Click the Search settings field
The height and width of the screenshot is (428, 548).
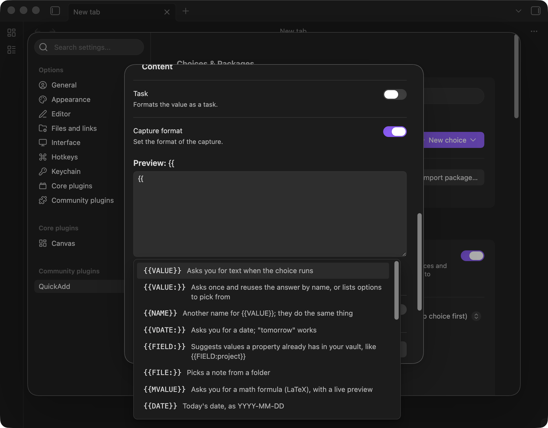pyautogui.click(x=89, y=47)
